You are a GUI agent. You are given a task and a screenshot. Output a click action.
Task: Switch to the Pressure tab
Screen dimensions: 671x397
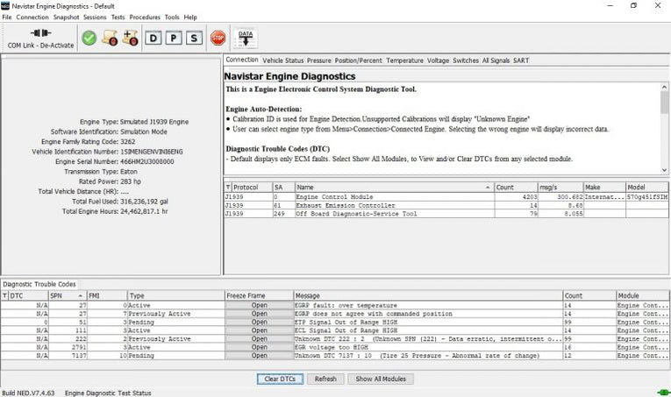coord(319,60)
